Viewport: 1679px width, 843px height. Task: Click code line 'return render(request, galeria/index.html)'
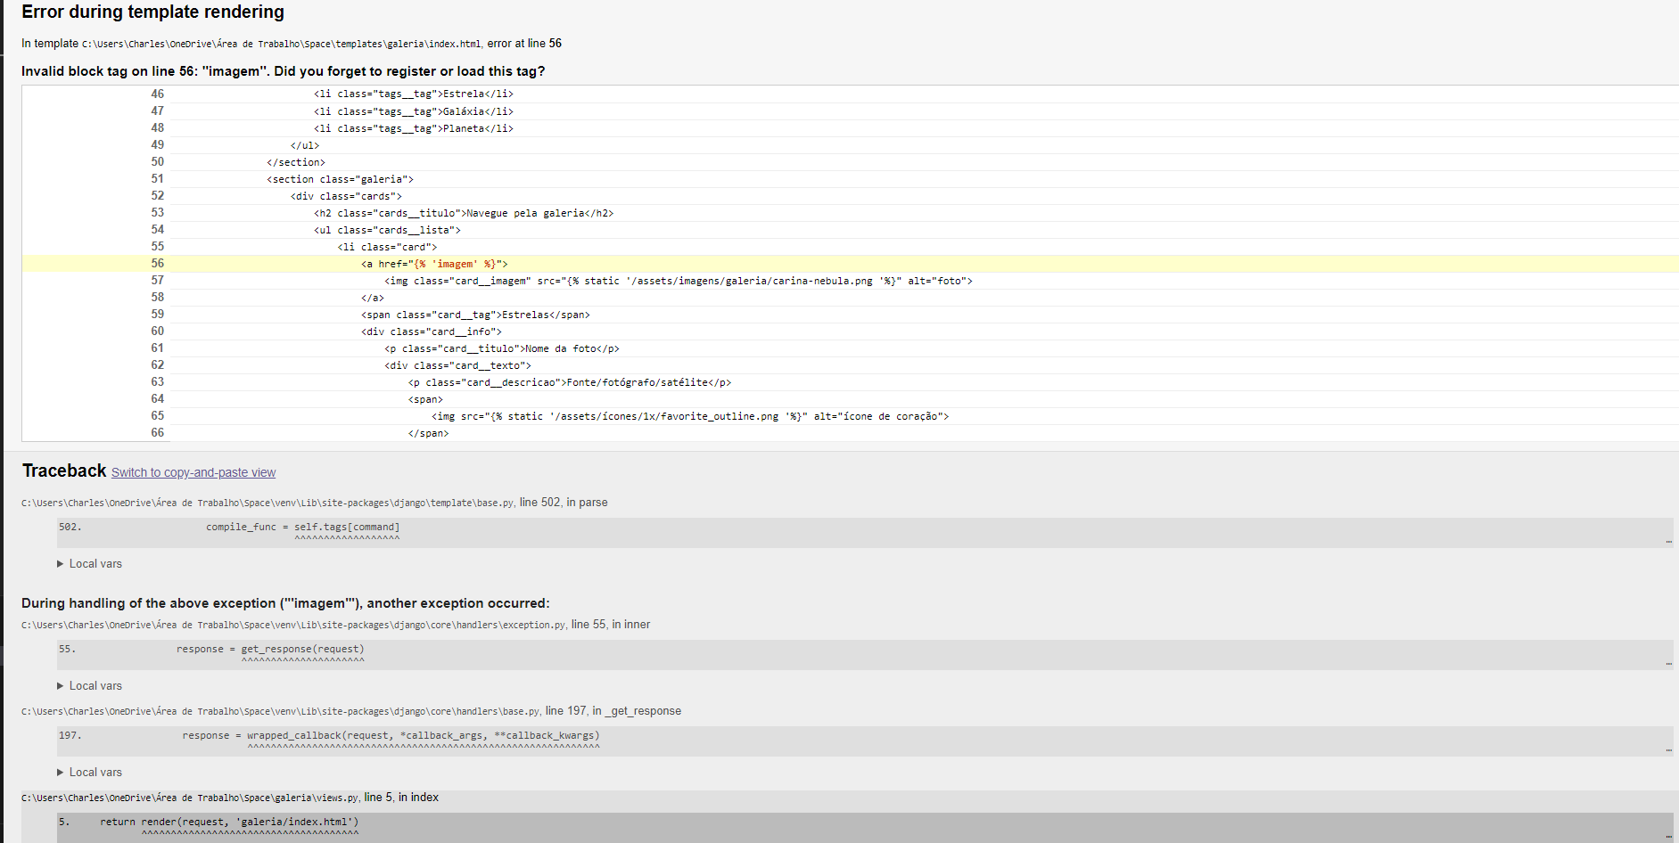(229, 823)
